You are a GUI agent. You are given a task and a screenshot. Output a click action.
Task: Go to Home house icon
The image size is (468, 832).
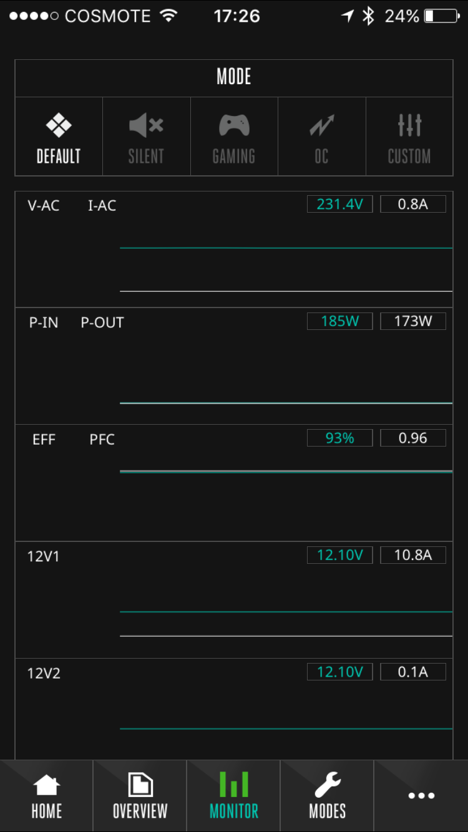[47, 785]
